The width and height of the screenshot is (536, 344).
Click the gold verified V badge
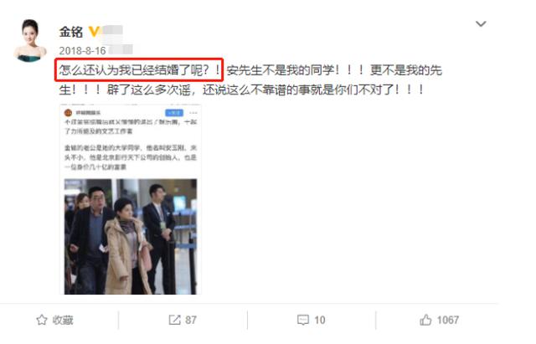(x=93, y=32)
